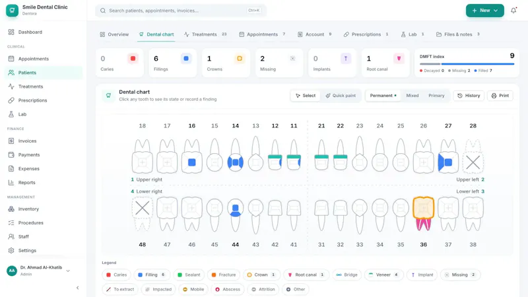Click the Dashboard grid icon in sidebar
Viewport: 528px width, 297px height.
pos(11,32)
